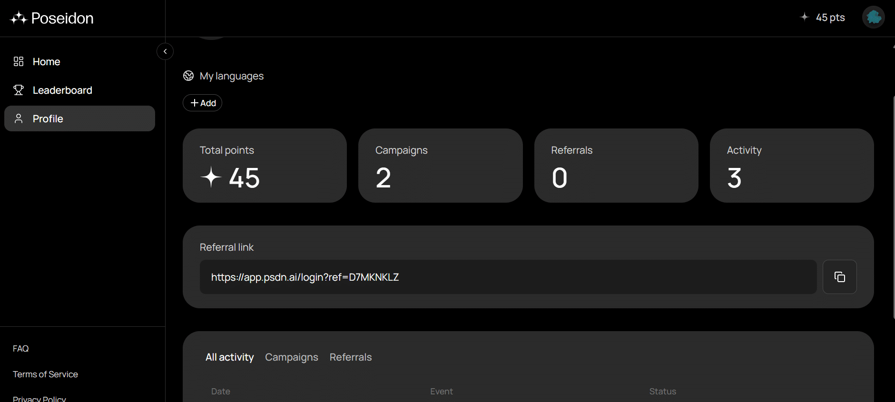Click the My languages heading
This screenshot has width=895, height=402.
click(232, 76)
